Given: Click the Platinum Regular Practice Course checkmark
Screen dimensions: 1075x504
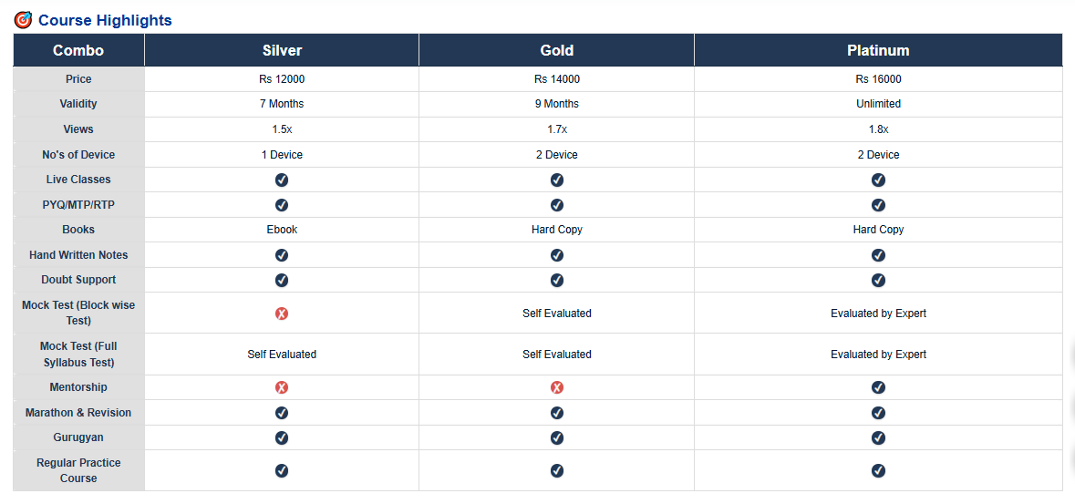Looking at the screenshot, I should (x=878, y=470).
